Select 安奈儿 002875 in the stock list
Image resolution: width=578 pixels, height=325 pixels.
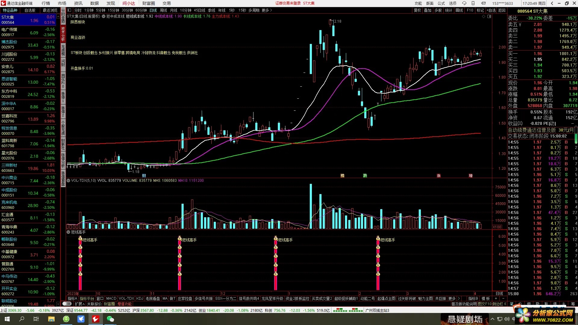(28, 69)
